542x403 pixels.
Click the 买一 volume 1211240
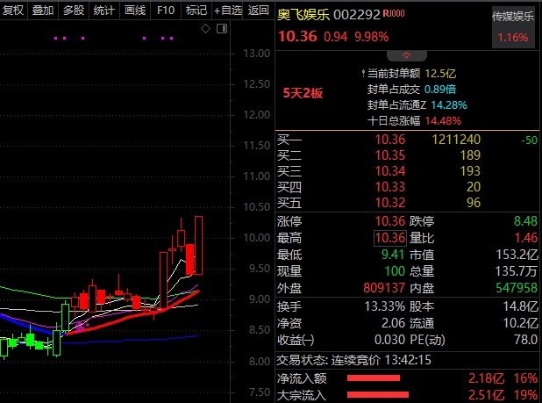(x=456, y=140)
